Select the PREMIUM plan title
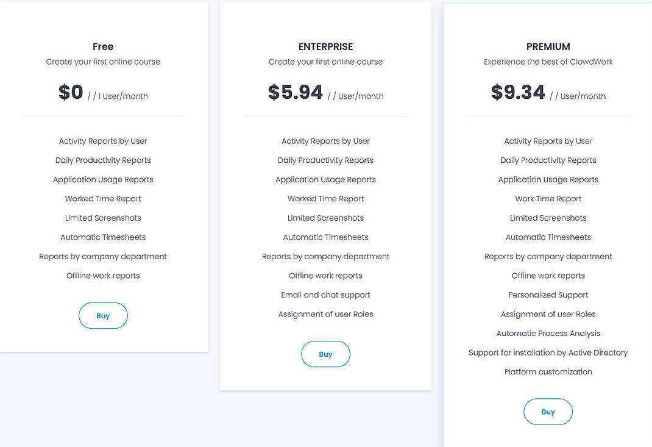The width and height of the screenshot is (652, 447). [548, 46]
